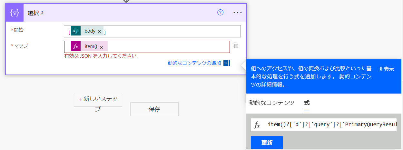This screenshot has height=150, width=403.
Task: Switch to 式 tab
Action: [x=307, y=103]
